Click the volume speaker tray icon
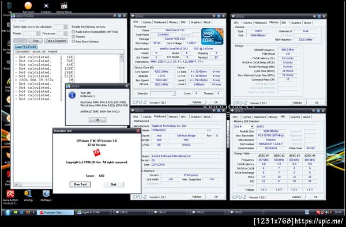346x227 pixels. tap(327, 212)
